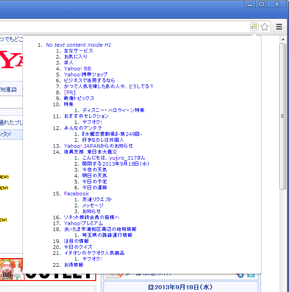Jump to 今夜の天気 subheading
289x292 pixels.
(94, 170)
